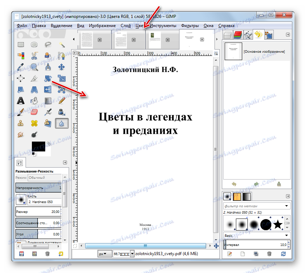
Task: Open the Справка menu
Action: pos(226,26)
